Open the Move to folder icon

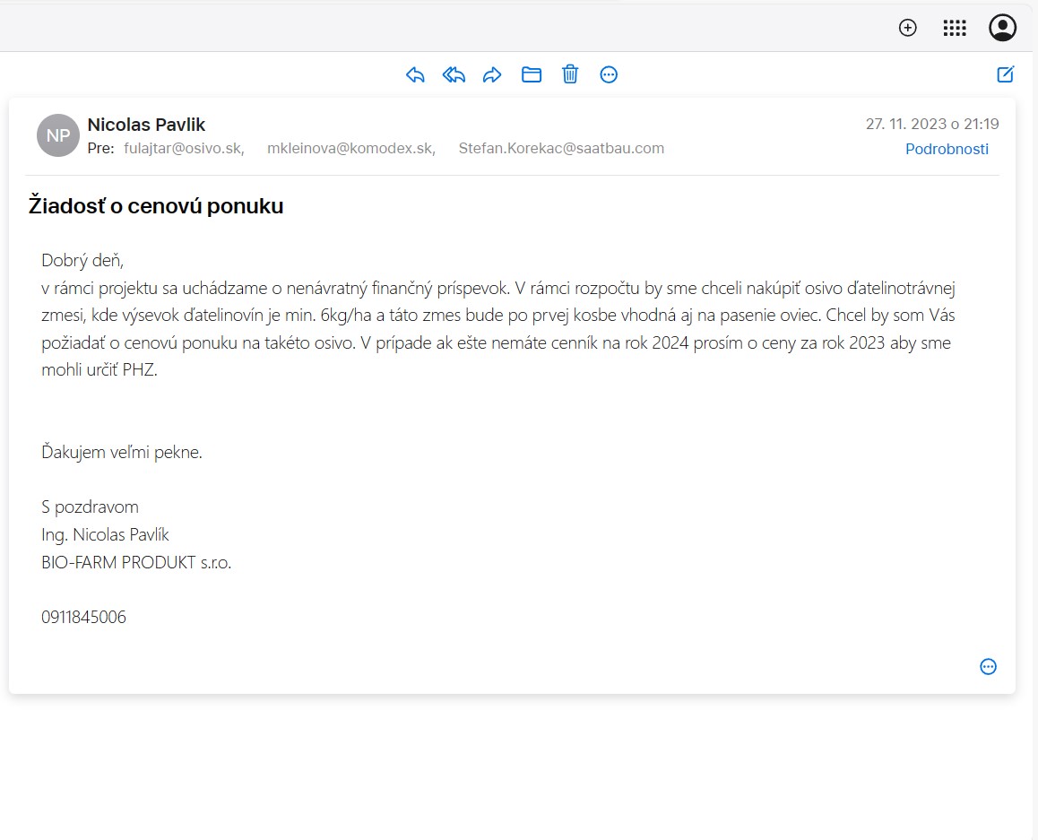pos(532,74)
